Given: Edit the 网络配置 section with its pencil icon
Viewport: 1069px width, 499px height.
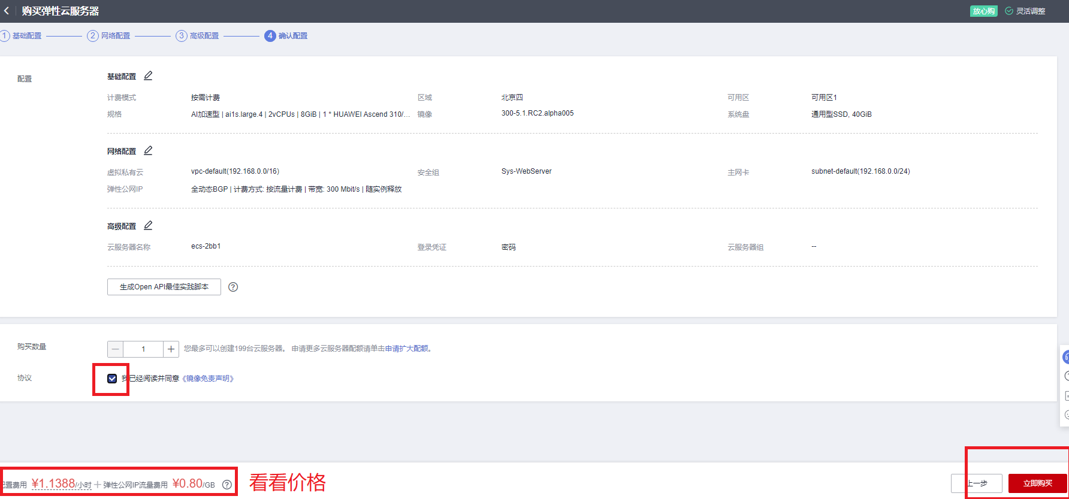Looking at the screenshot, I should (x=148, y=150).
